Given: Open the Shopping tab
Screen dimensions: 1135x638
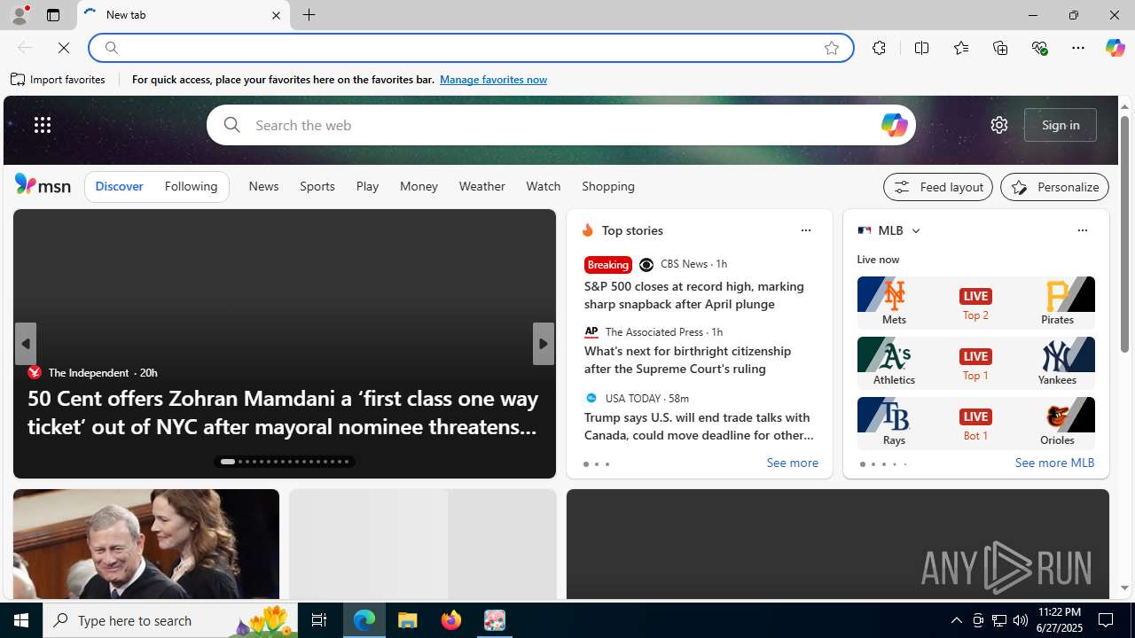Looking at the screenshot, I should 608,187.
